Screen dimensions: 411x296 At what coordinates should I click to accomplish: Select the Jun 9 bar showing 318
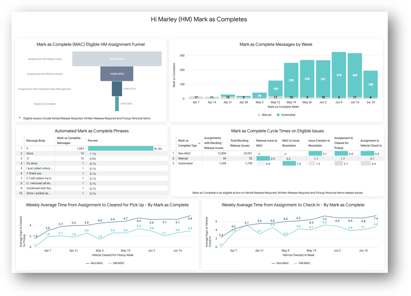[339, 75]
